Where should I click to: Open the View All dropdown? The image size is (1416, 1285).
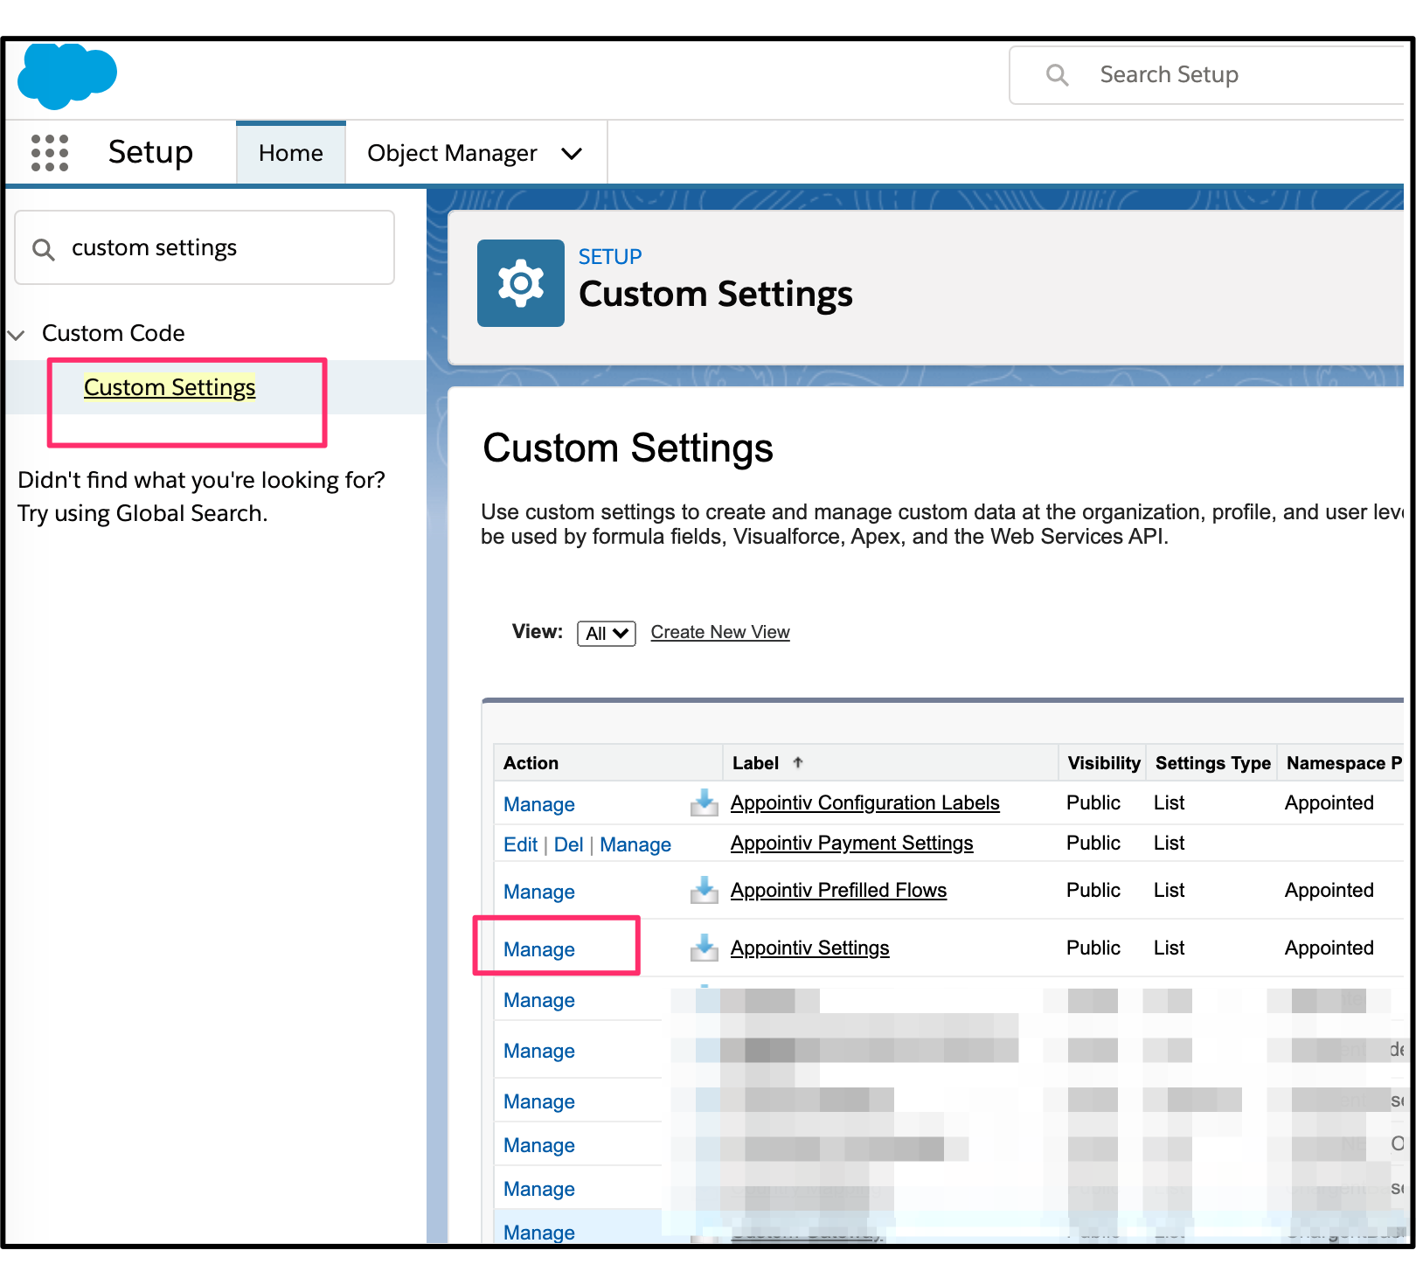[607, 633]
